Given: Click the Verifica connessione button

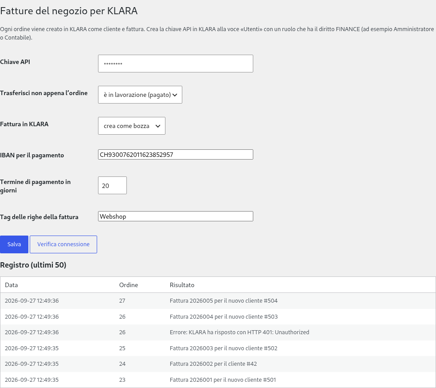Looking at the screenshot, I should coord(63,244).
